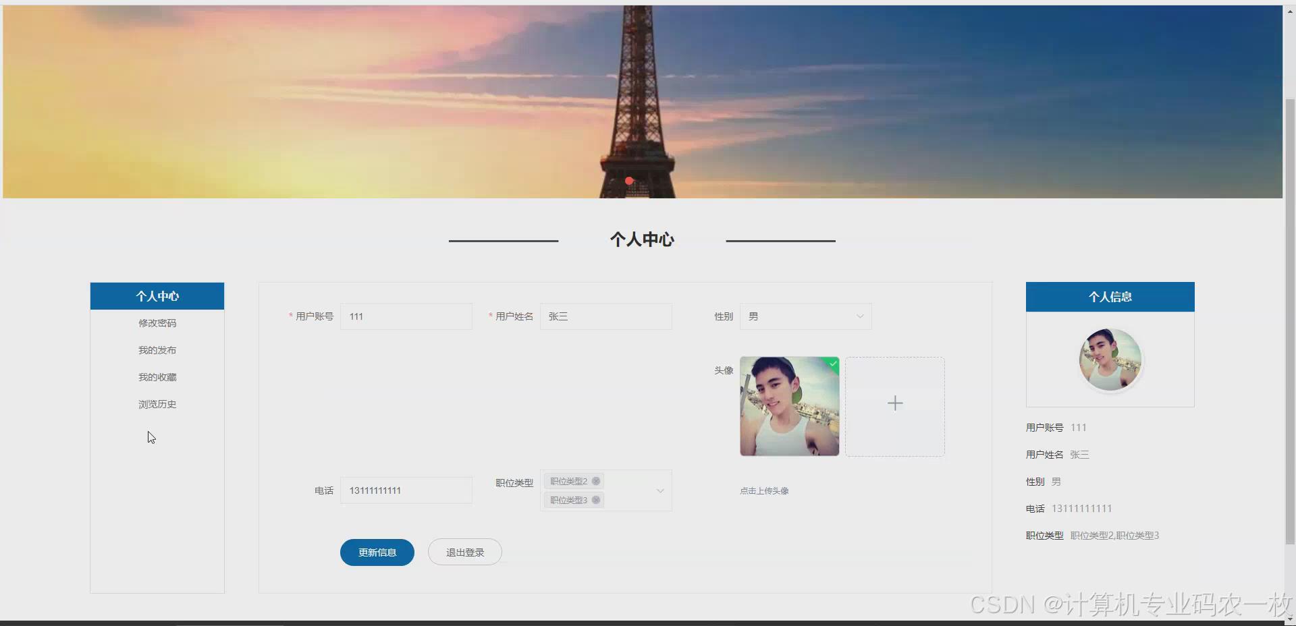Viewport: 1296px width, 626px height.
Task: Click the red carousel indicator dot
Action: (x=629, y=181)
